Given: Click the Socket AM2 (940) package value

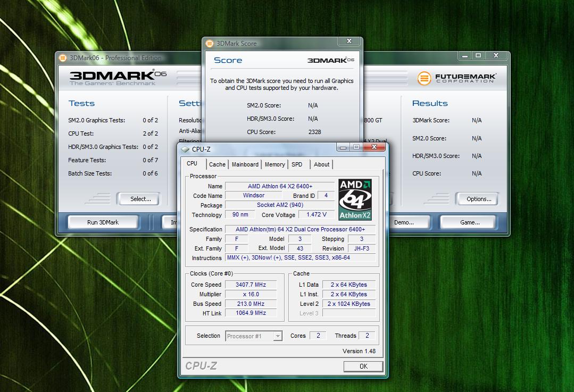Looking at the screenshot, I should click(x=280, y=205).
